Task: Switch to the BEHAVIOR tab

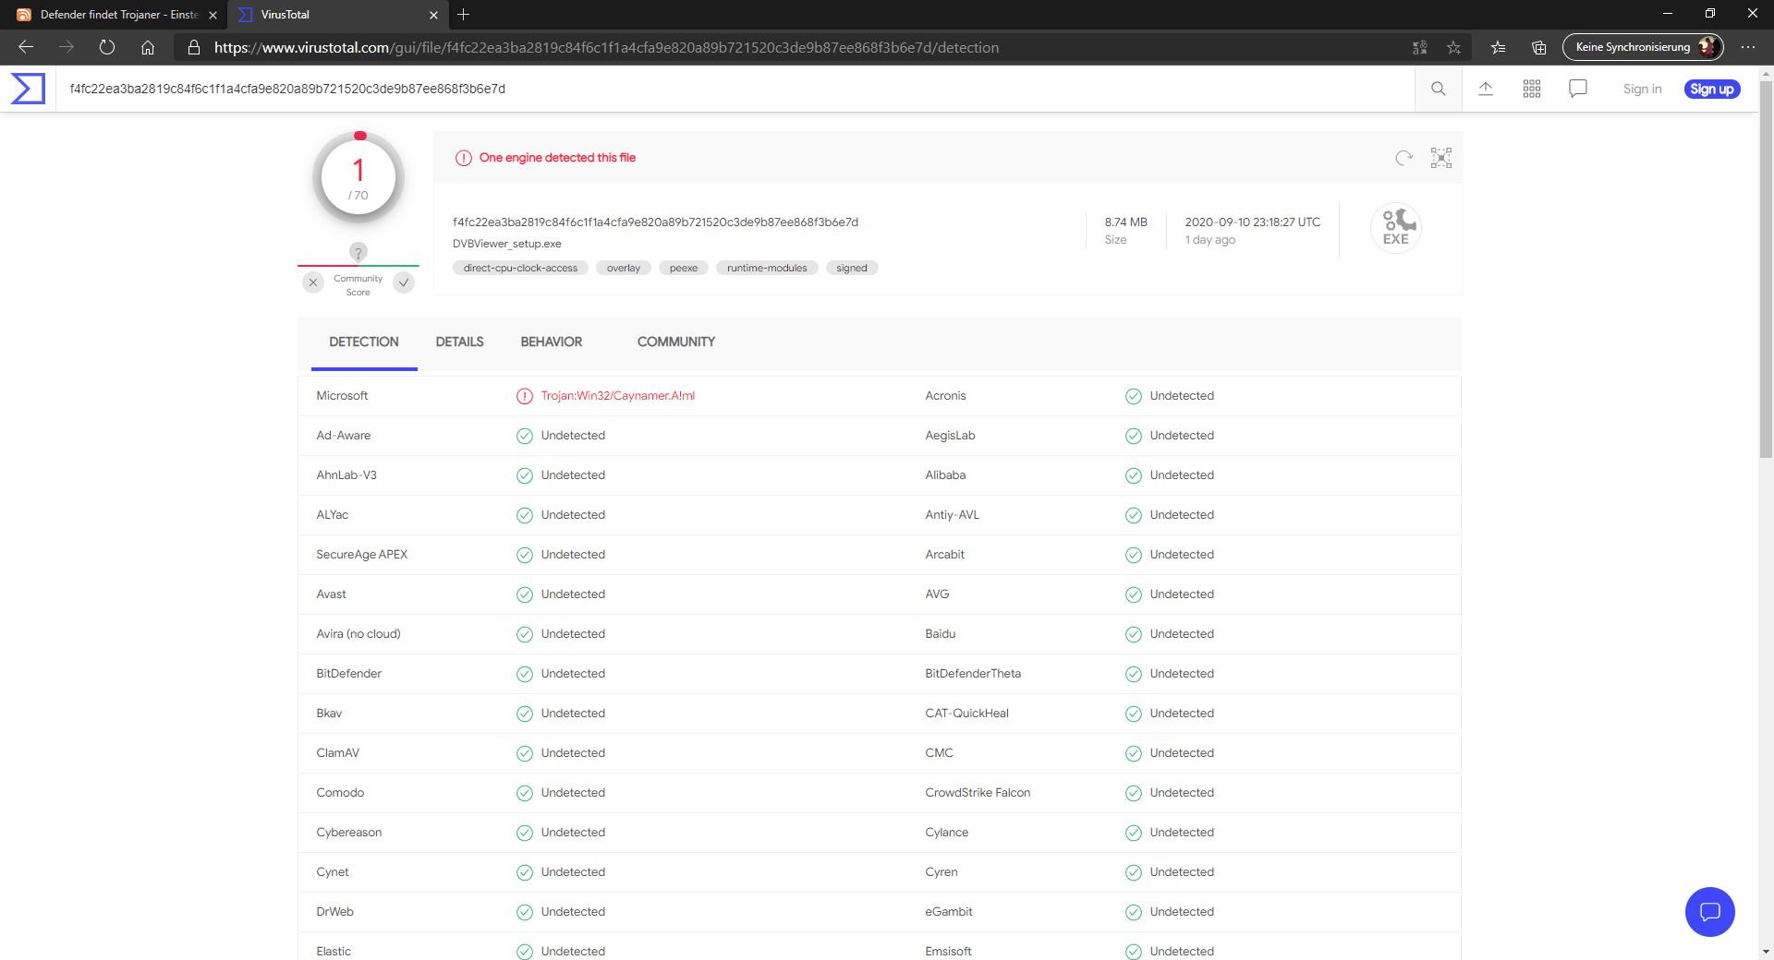Action: [551, 342]
